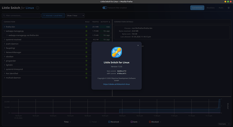Expand the avahi-daemon row
Image resolution: width=233 pixels, height=127 pixels.
pyautogui.click(x=4, y=44)
